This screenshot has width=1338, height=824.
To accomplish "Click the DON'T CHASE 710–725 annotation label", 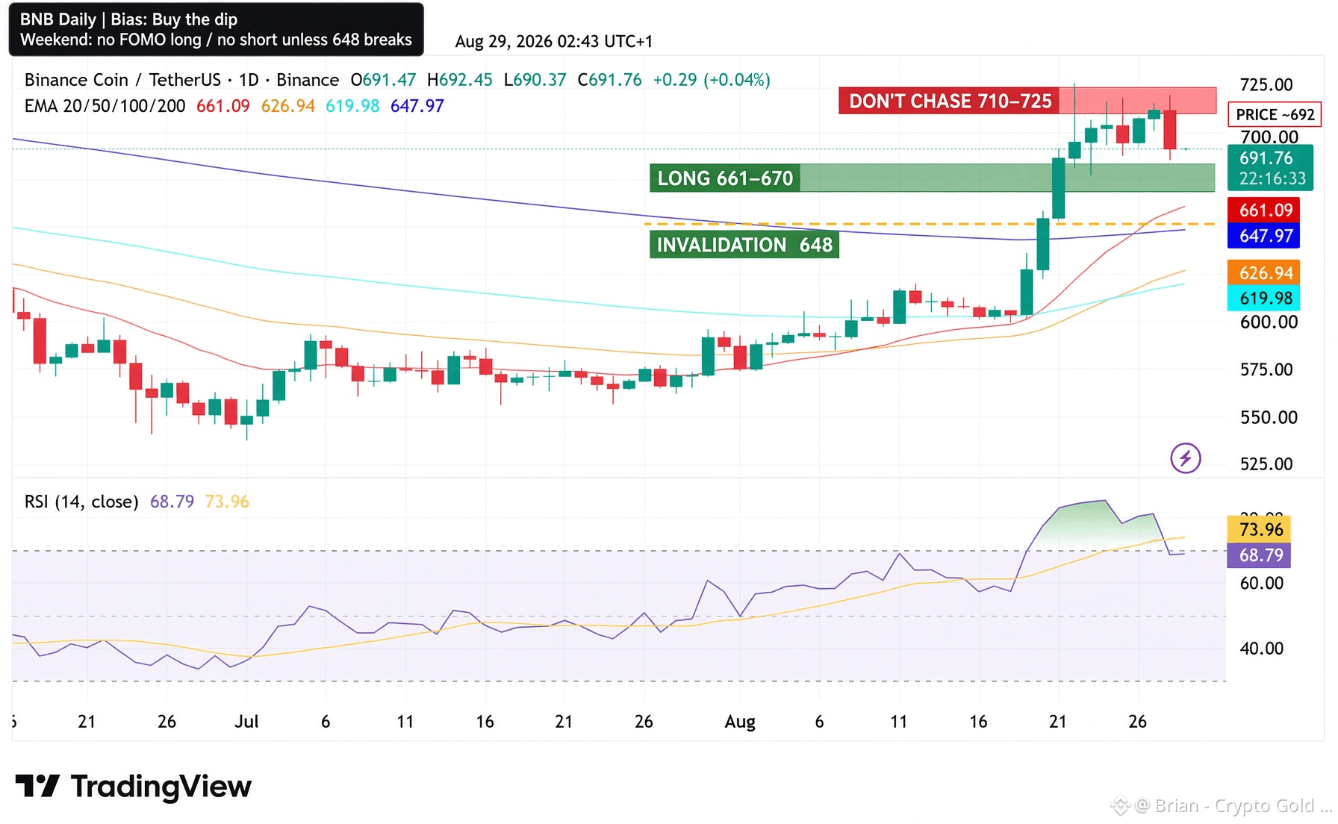I will 950,101.
